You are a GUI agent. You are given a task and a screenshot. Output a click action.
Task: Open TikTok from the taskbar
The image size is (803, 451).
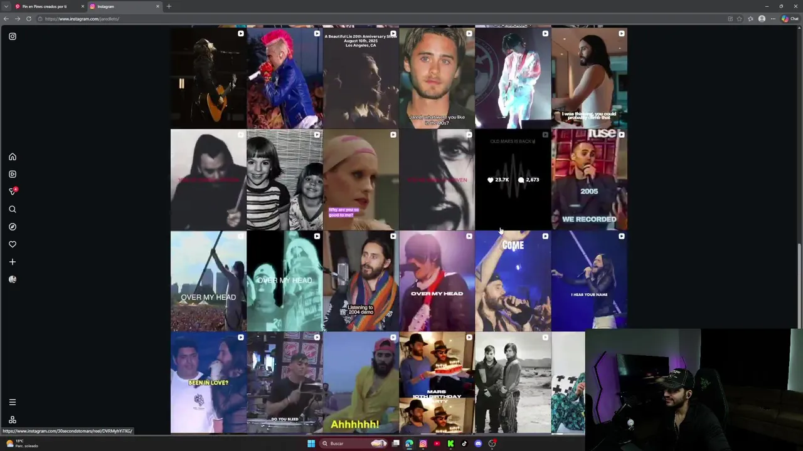coord(464,443)
